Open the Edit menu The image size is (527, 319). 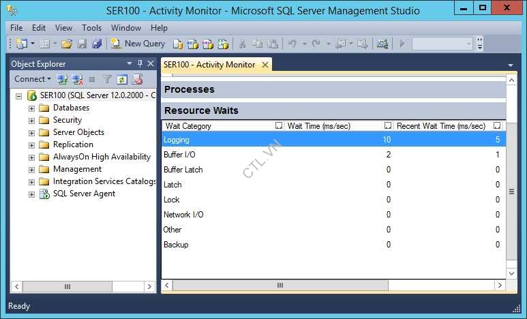(x=39, y=28)
